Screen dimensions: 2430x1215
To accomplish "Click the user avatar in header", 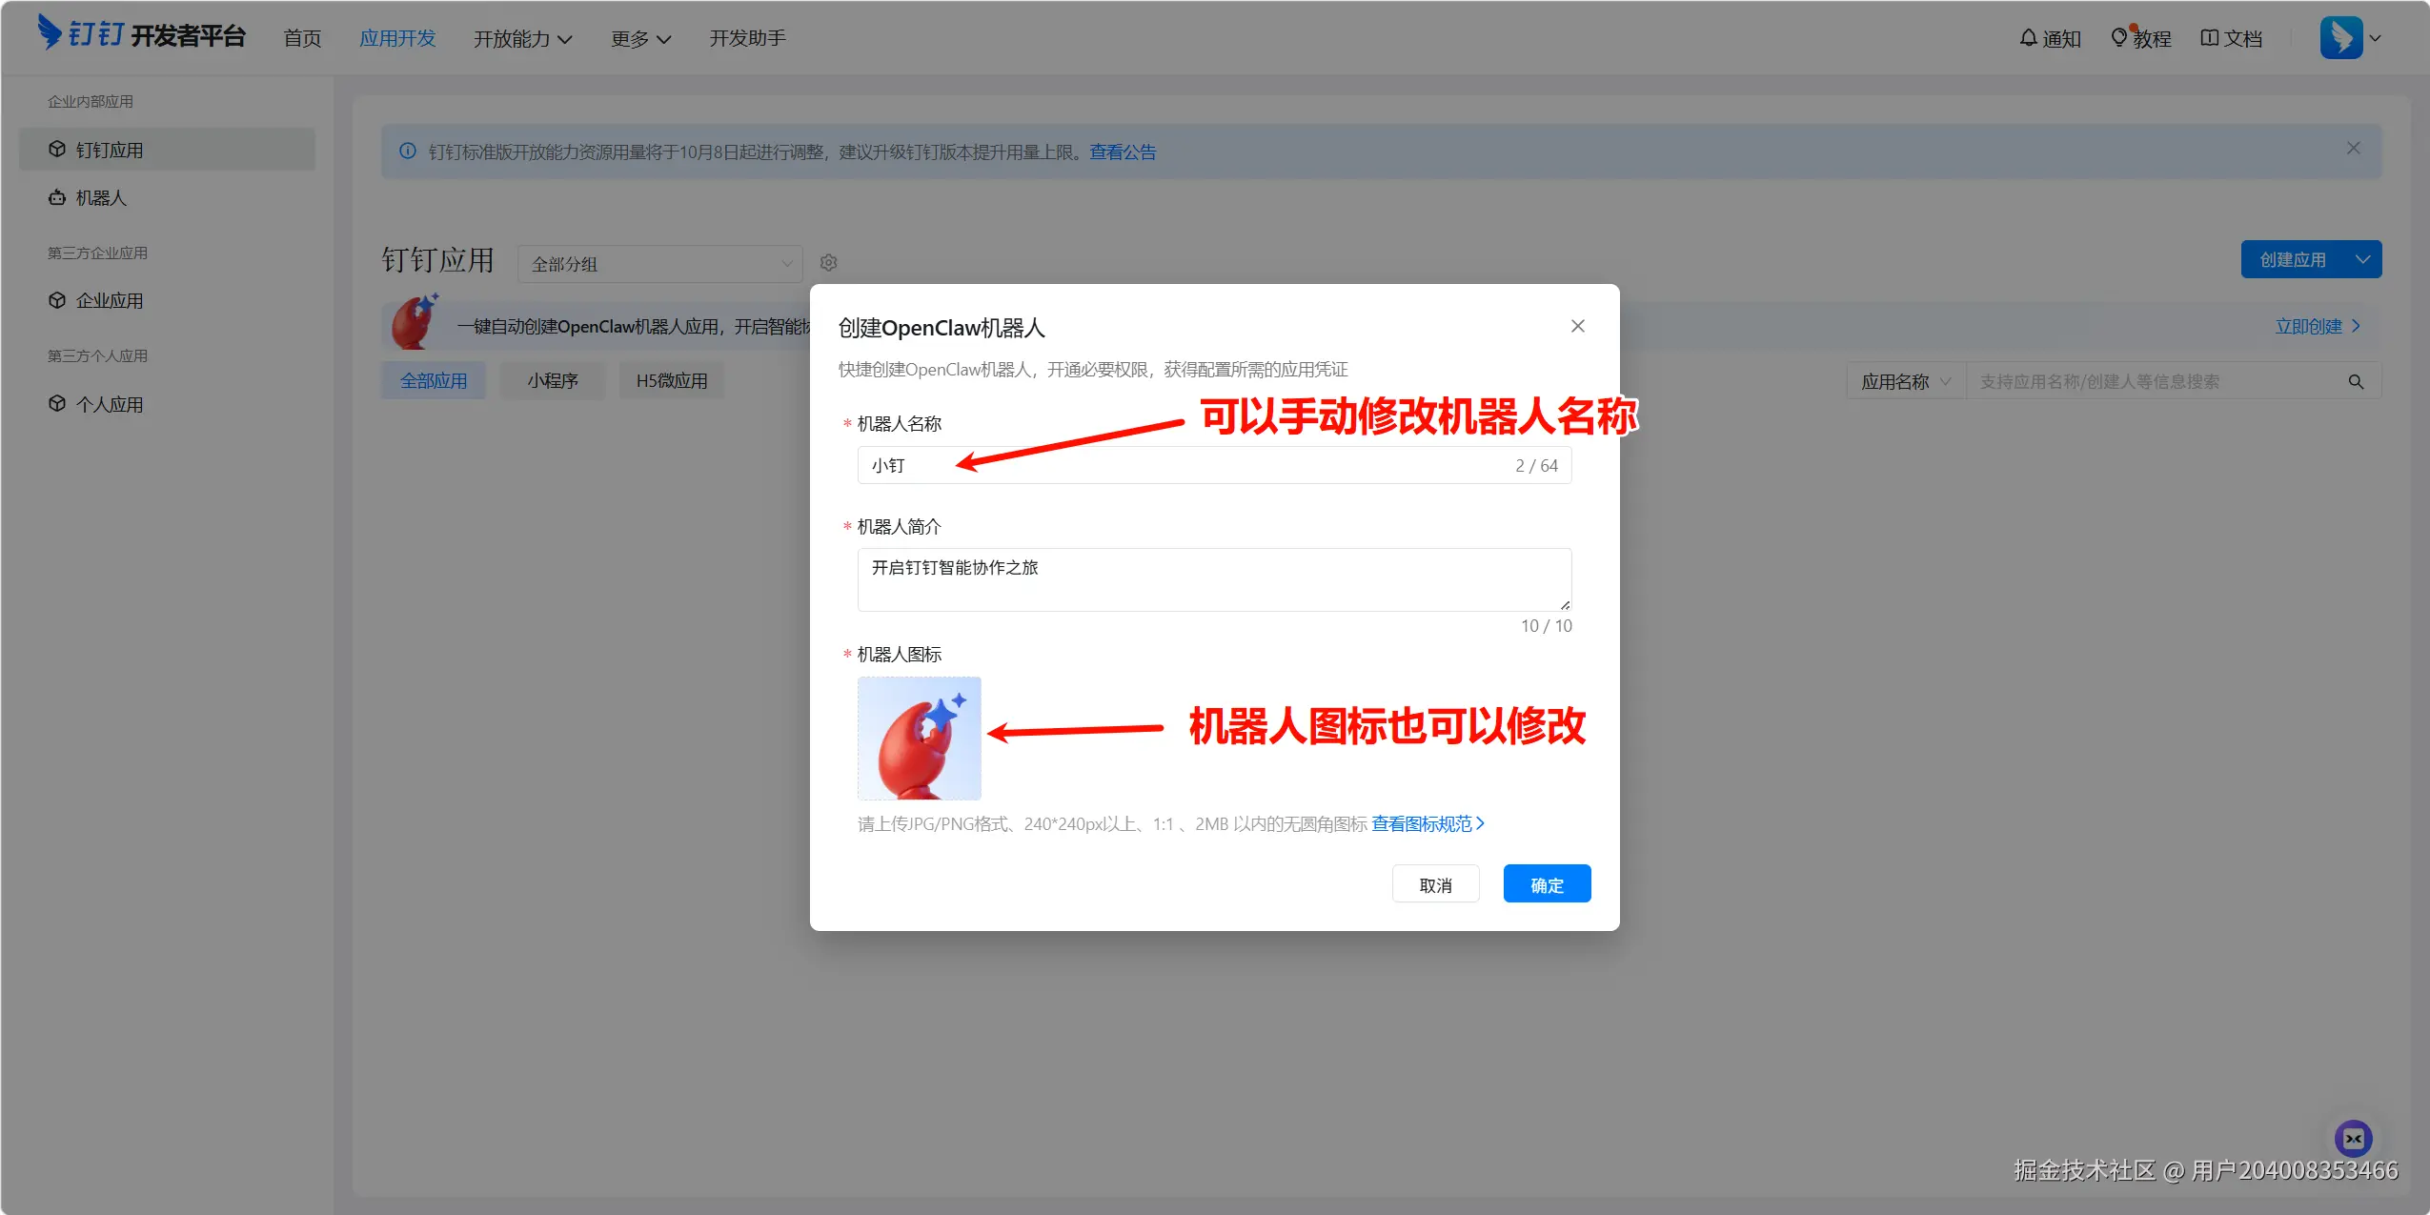I will click(x=2340, y=38).
